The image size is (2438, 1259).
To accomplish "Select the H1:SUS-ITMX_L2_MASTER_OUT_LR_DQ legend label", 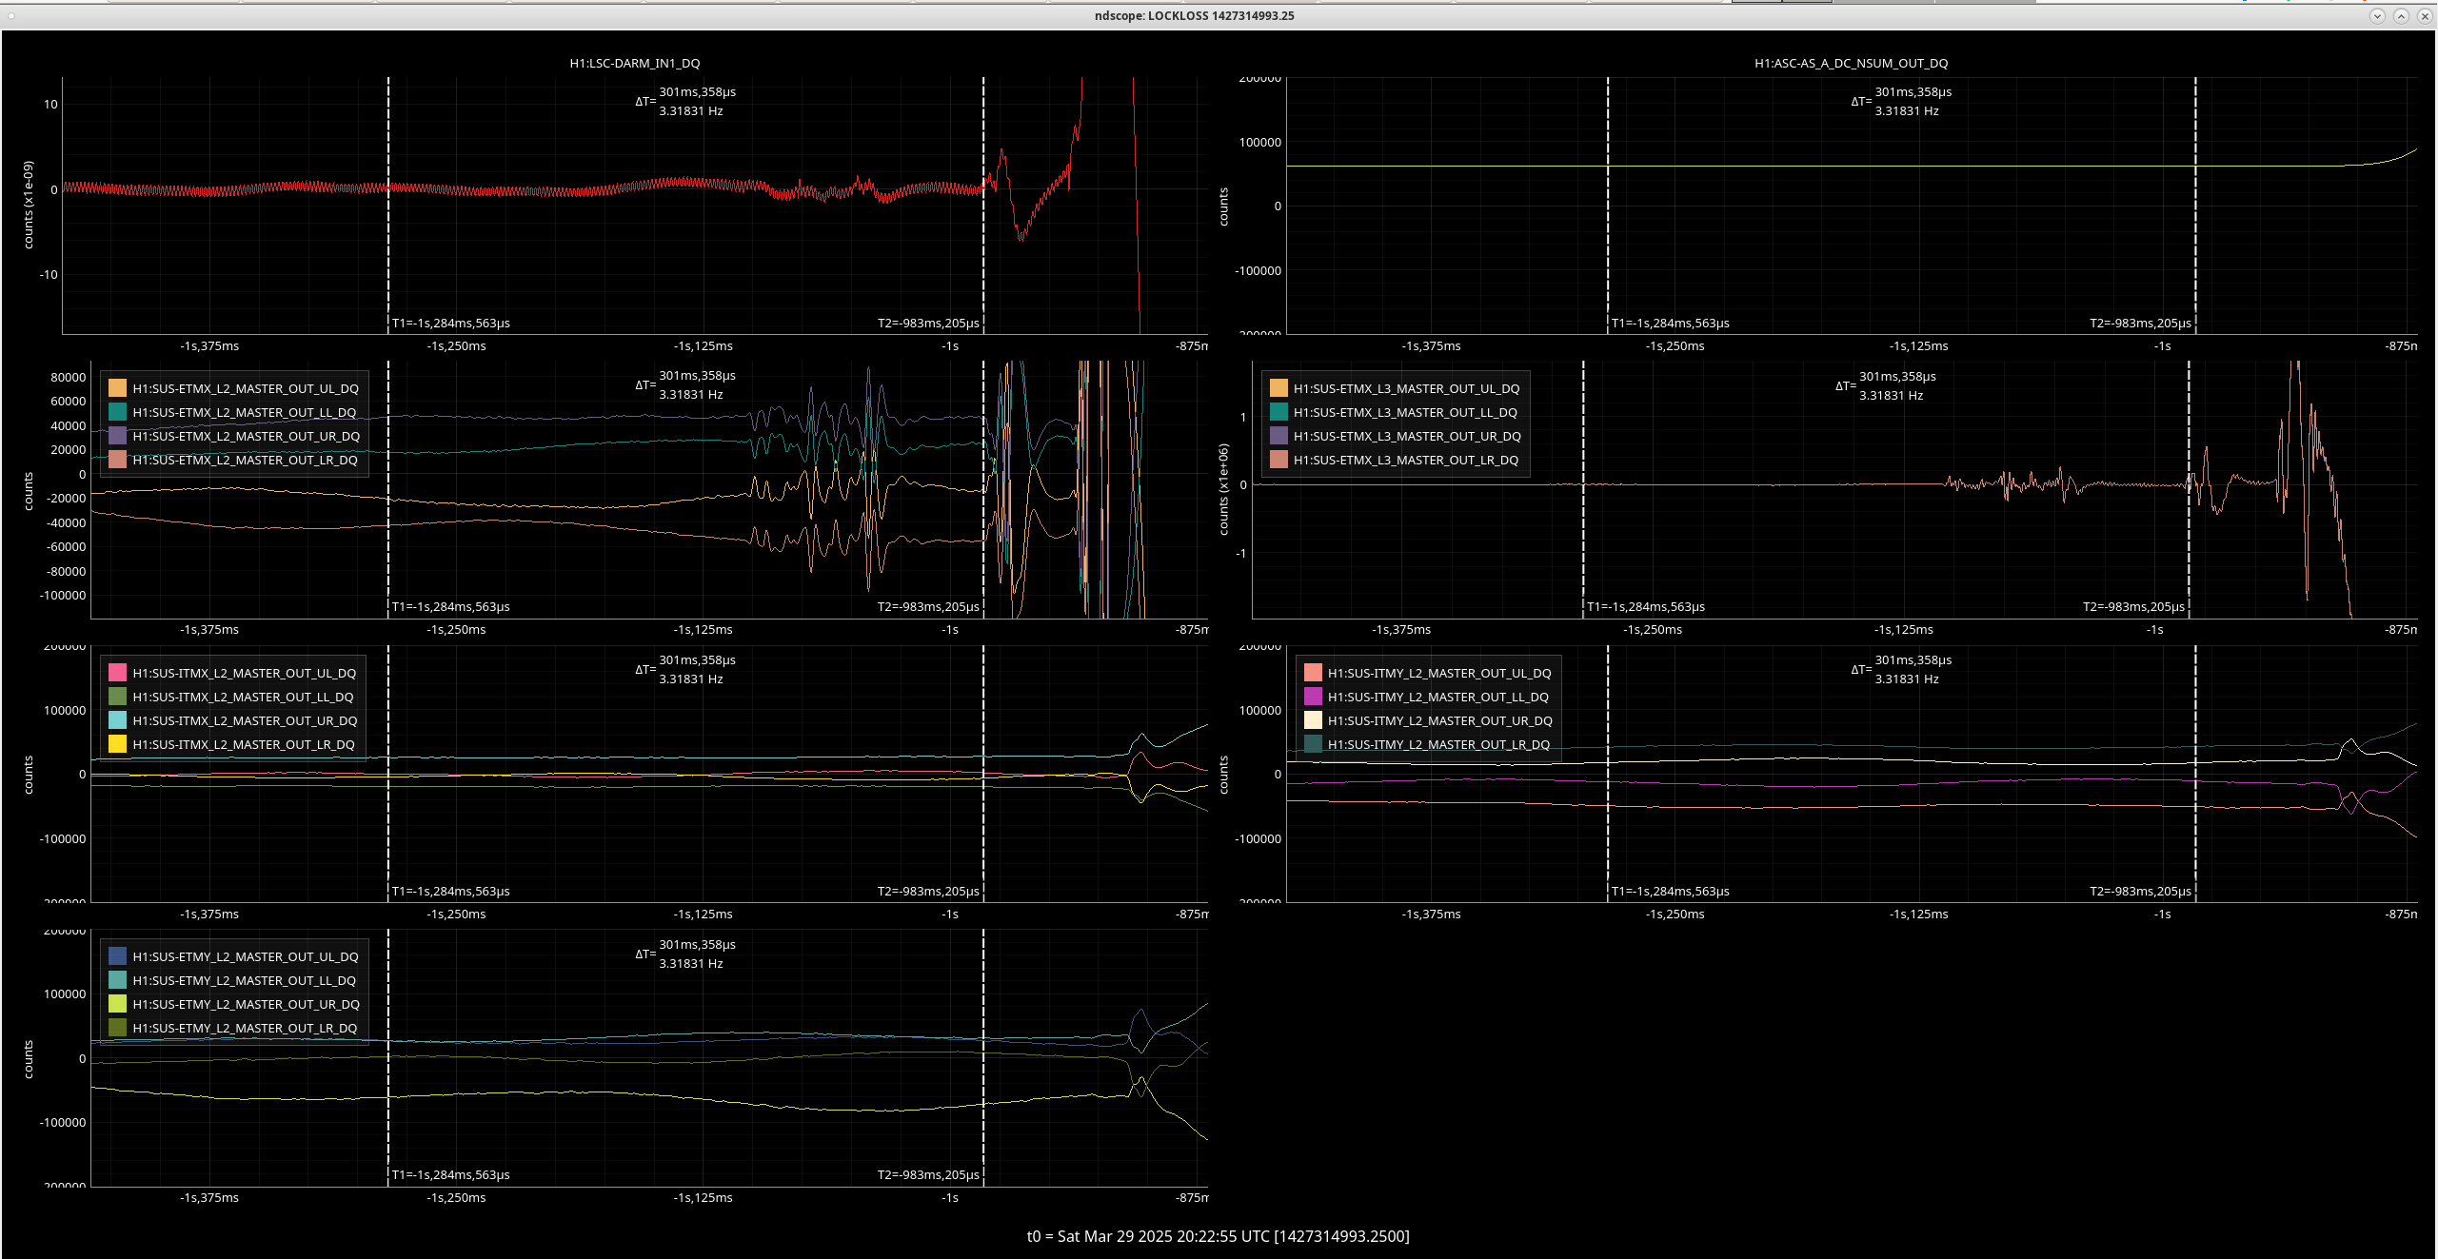I will 244,744.
